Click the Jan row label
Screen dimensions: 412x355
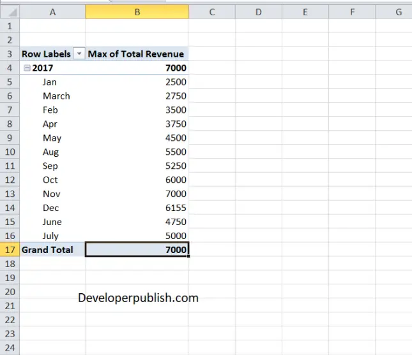click(x=50, y=82)
